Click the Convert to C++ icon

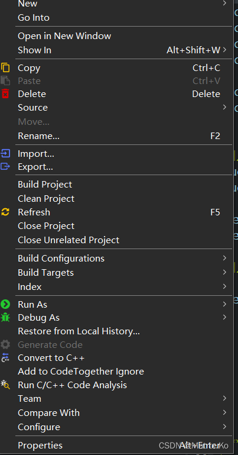point(5,357)
